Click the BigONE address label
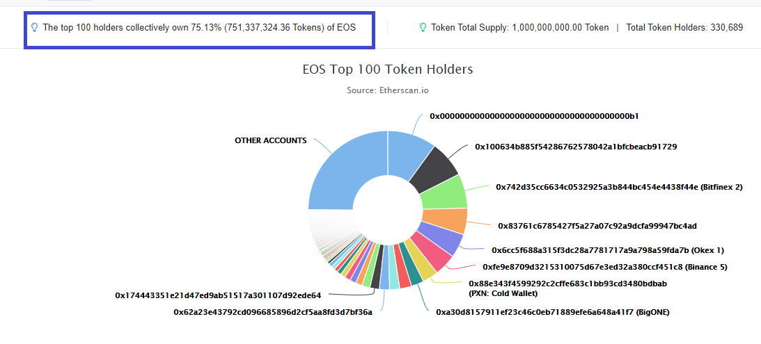This screenshot has width=761, height=344. (x=553, y=313)
